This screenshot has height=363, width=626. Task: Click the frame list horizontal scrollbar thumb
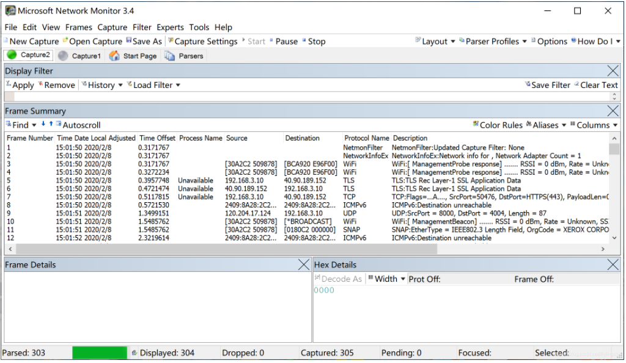point(226,249)
